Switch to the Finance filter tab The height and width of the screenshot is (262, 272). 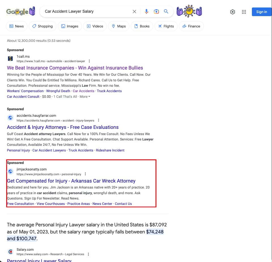[x=191, y=26]
